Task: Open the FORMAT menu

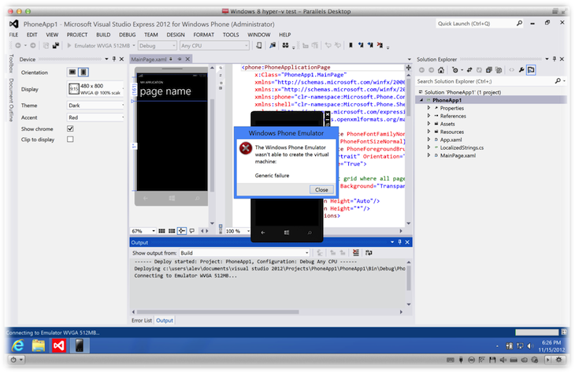Action: [x=203, y=35]
